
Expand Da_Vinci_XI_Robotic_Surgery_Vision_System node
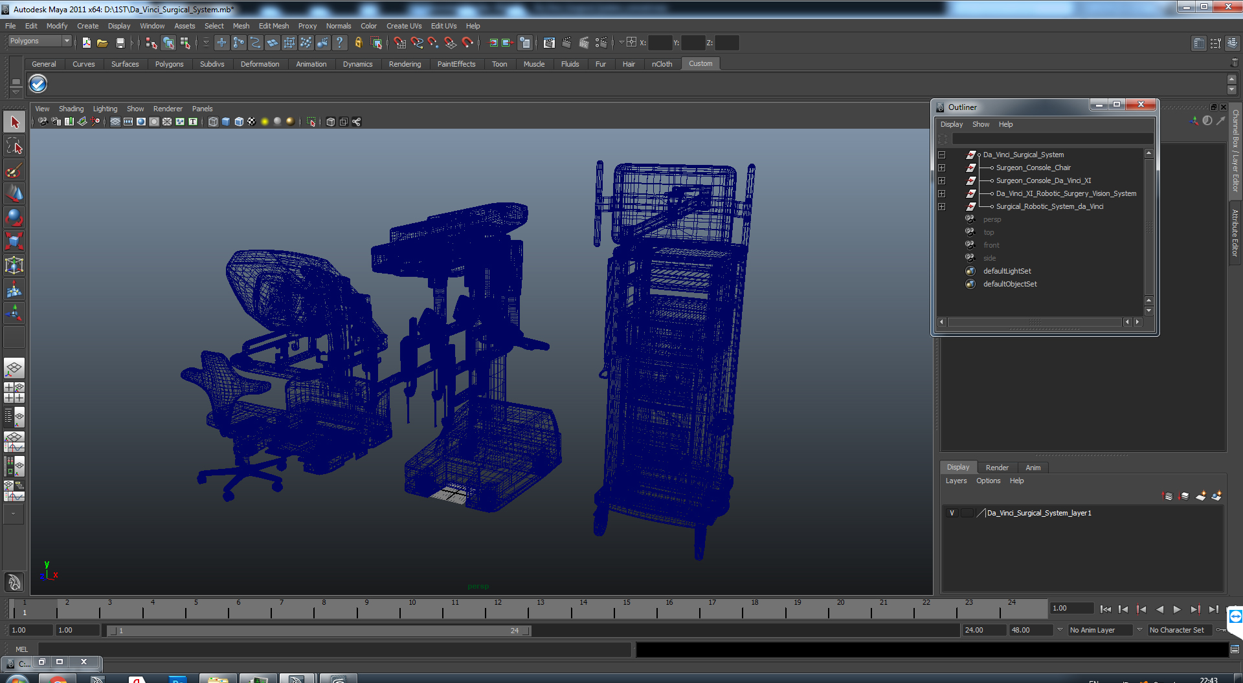[942, 194]
